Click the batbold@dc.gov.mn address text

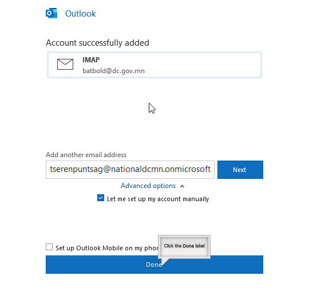(x=113, y=71)
